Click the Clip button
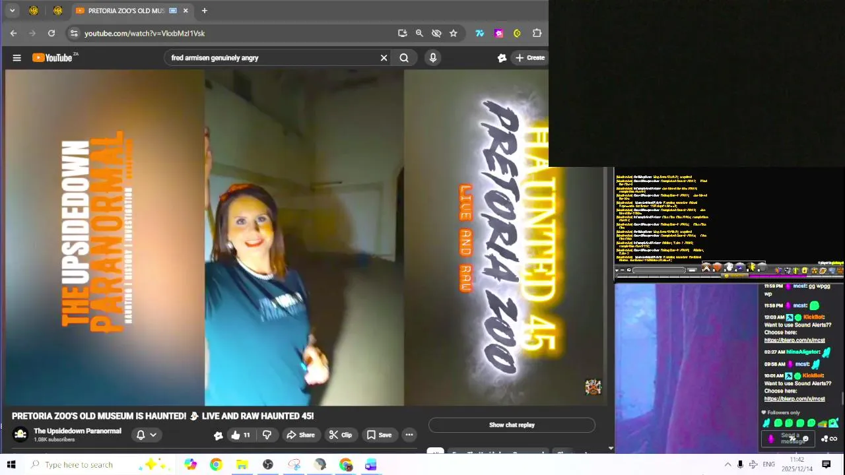 [341, 435]
